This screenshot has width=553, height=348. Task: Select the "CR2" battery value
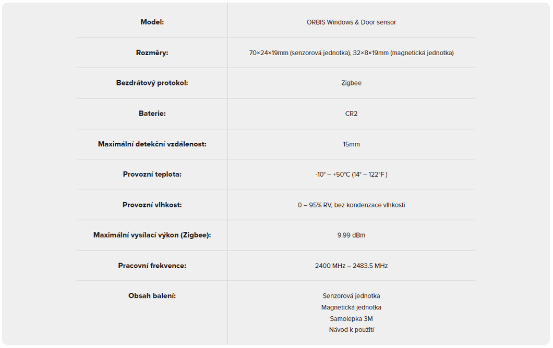[x=351, y=114]
